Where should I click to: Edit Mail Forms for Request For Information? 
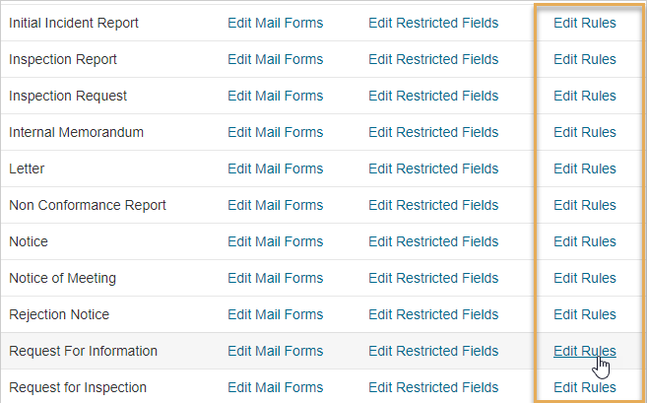click(275, 351)
